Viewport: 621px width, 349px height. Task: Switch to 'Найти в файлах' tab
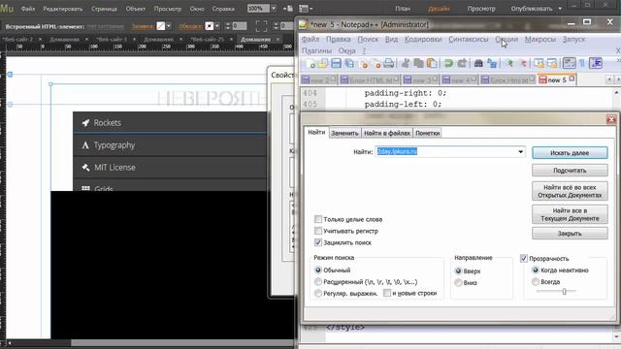click(x=387, y=133)
